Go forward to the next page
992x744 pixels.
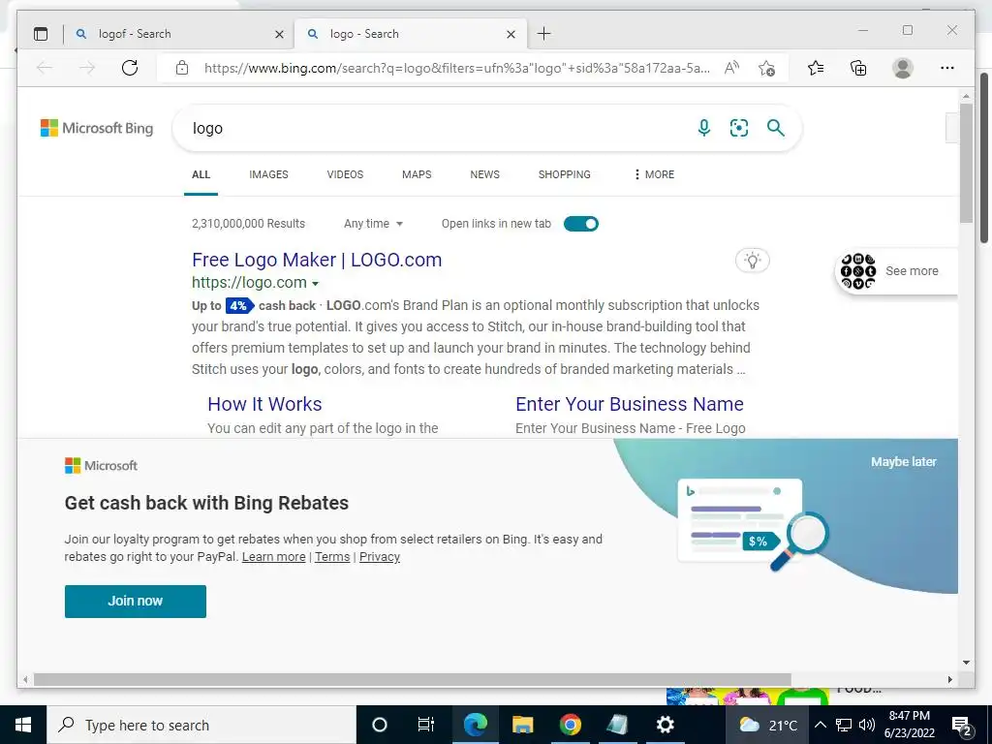click(87, 68)
